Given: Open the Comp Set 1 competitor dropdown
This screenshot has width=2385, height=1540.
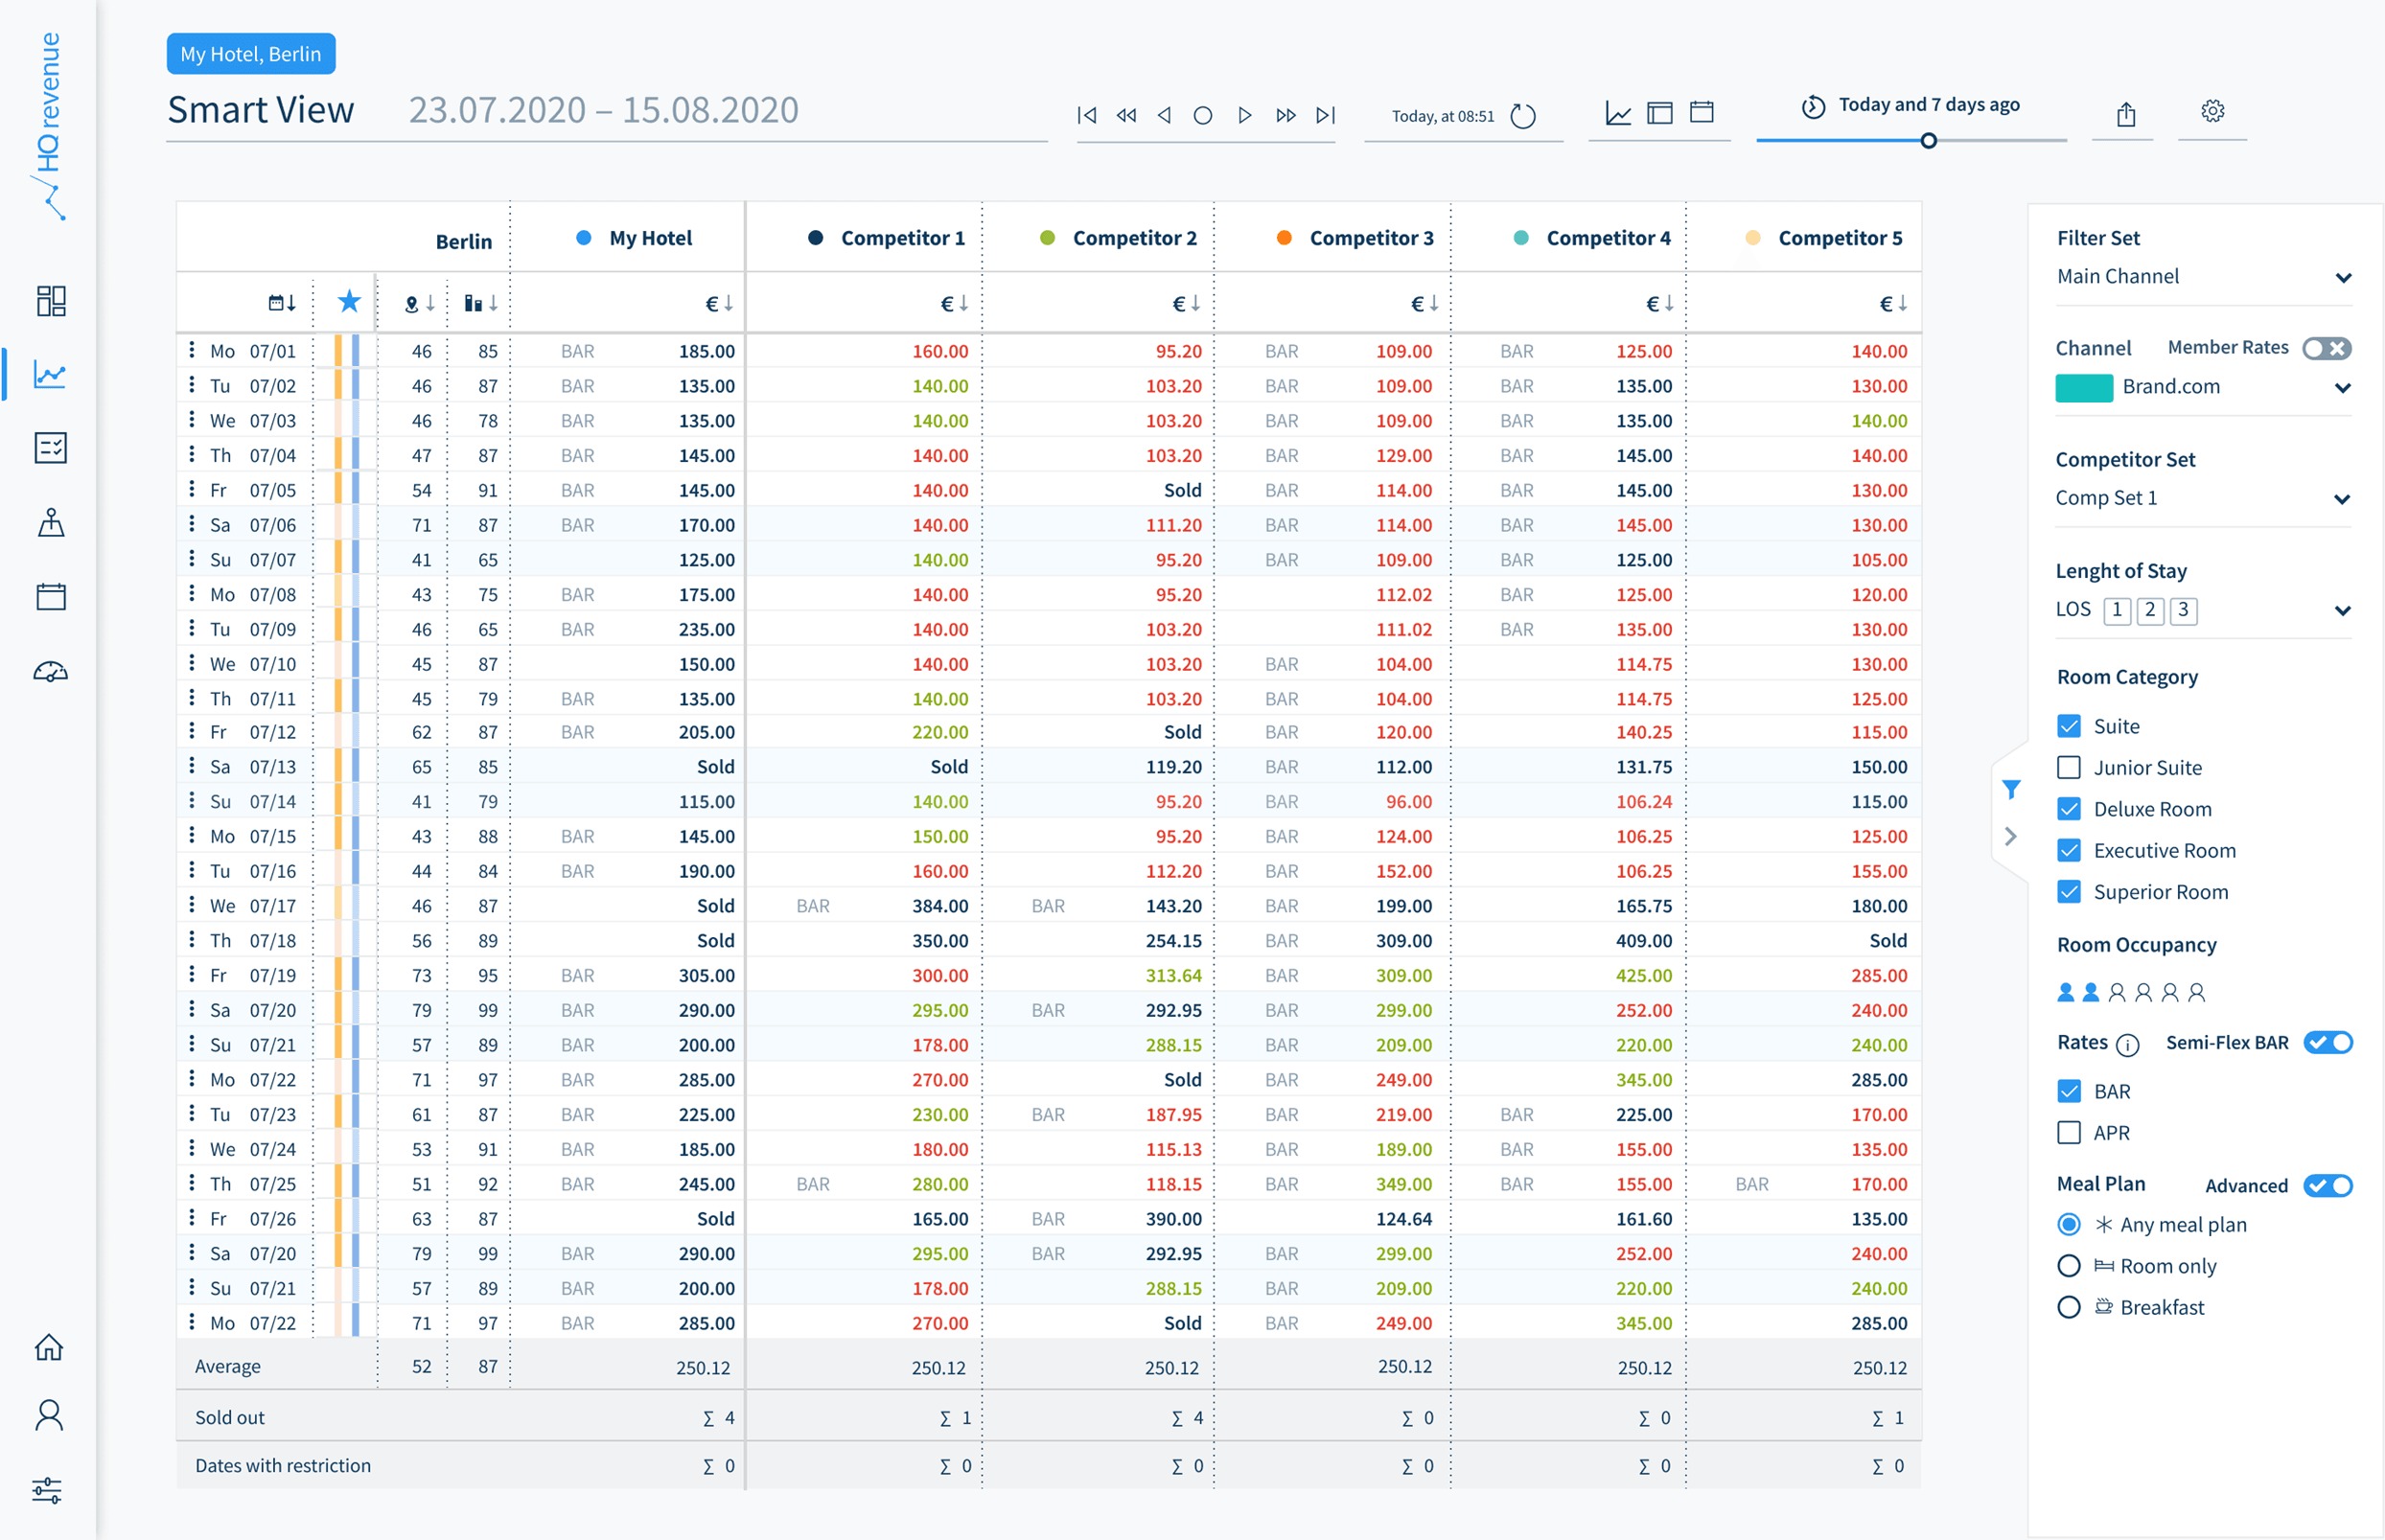Looking at the screenshot, I should pyautogui.click(x=2344, y=498).
